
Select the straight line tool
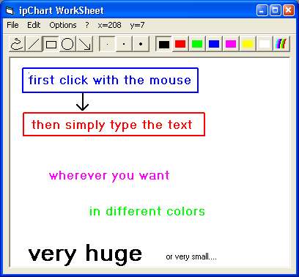pyautogui.click(x=34, y=44)
